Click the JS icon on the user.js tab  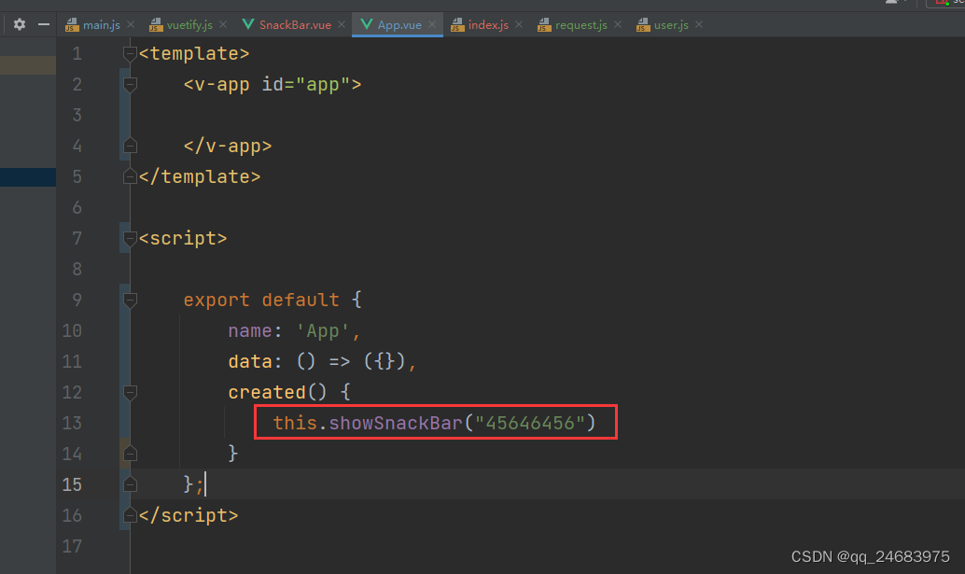tap(641, 24)
